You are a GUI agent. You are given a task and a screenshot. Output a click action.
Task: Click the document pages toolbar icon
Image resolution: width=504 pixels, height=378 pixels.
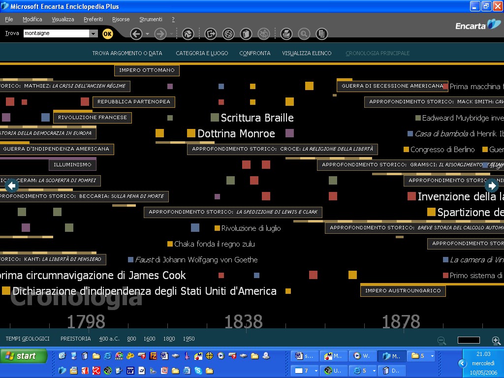click(321, 34)
